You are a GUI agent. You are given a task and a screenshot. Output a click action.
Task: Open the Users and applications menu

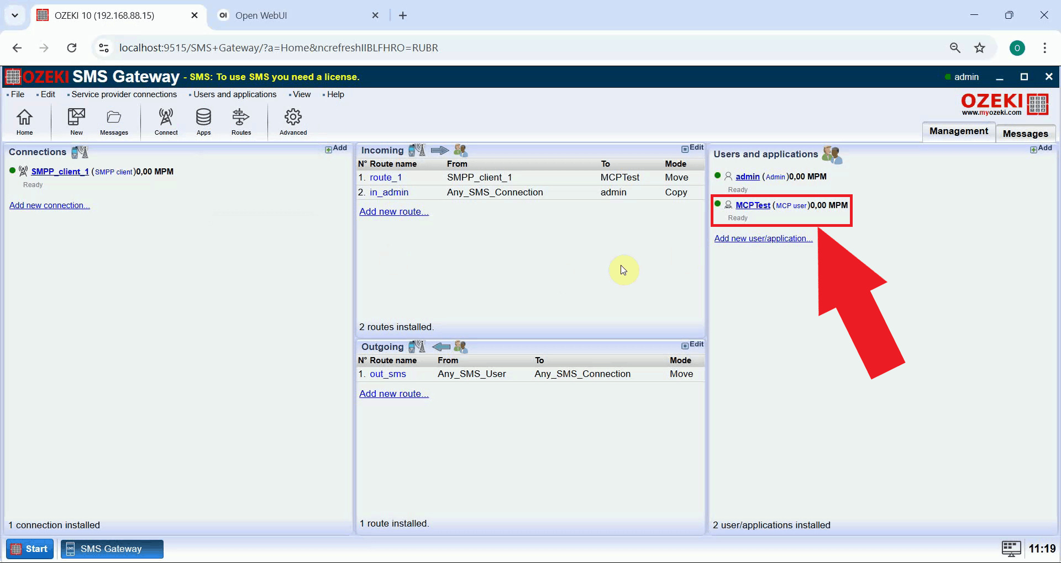pos(234,94)
